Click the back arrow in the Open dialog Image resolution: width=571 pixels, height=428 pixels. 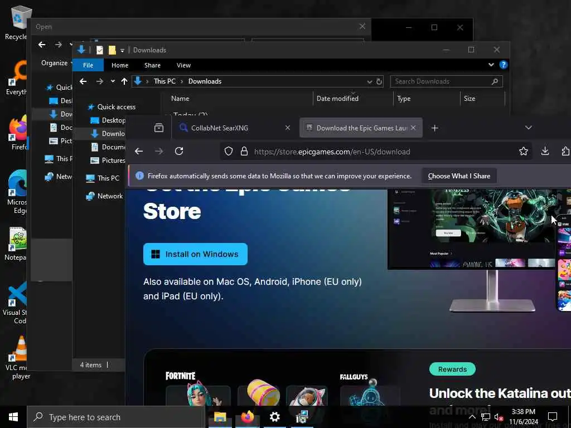point(42,45)
